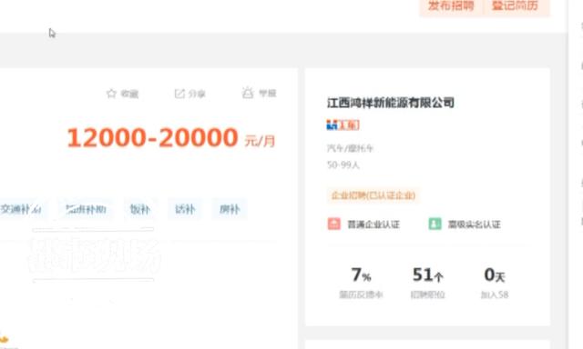583x349 pixels.
Task: Select the 房补 benefit tag
Action: point(230,210)
